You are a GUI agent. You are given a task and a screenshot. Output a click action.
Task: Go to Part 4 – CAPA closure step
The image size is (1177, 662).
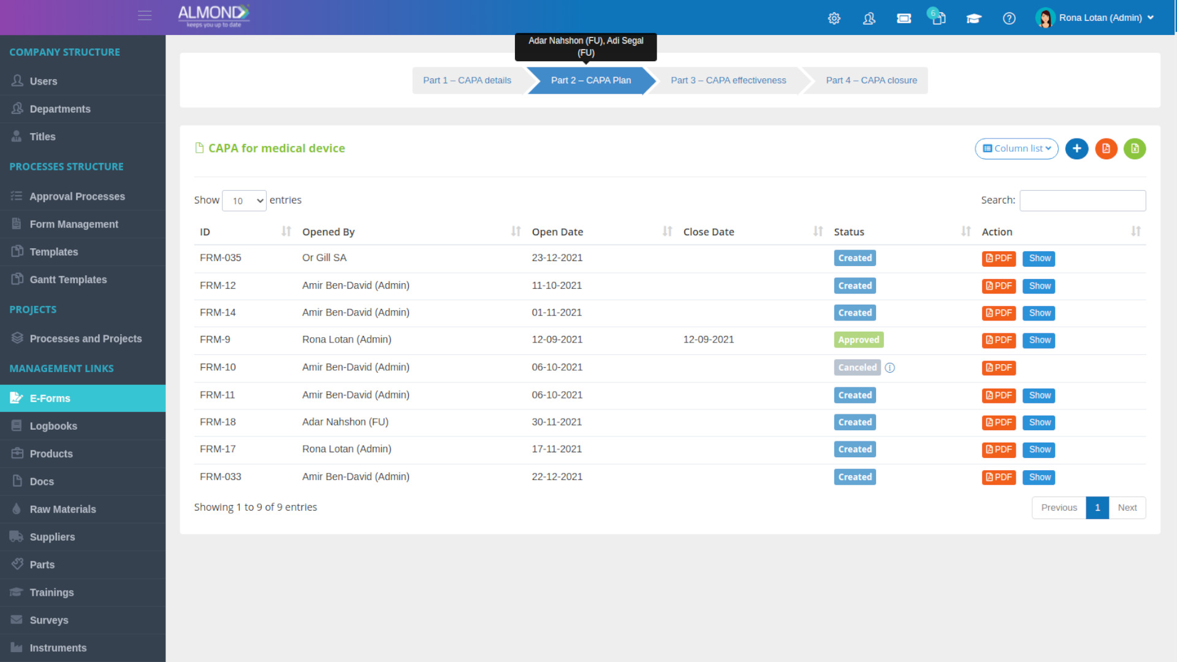pyautogui.click(x=871, y=80)
